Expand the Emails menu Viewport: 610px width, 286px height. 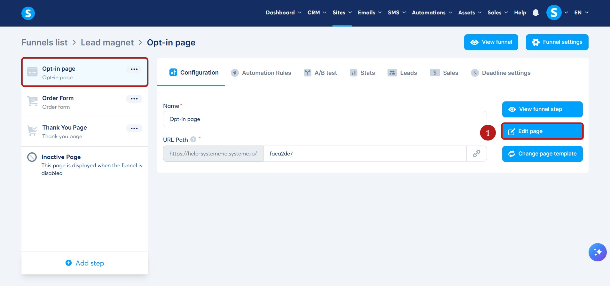pos(370,12)
